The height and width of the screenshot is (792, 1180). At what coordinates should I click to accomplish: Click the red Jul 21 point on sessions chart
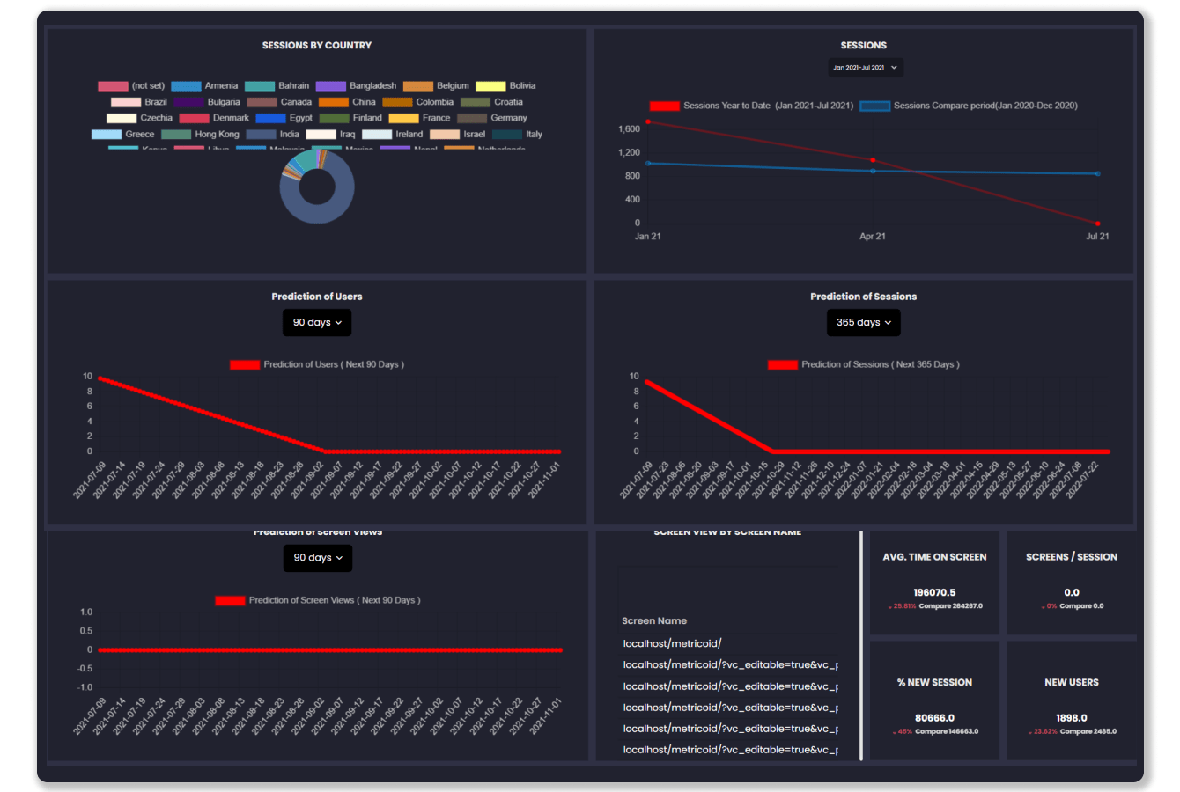(x=1097, y=224)
